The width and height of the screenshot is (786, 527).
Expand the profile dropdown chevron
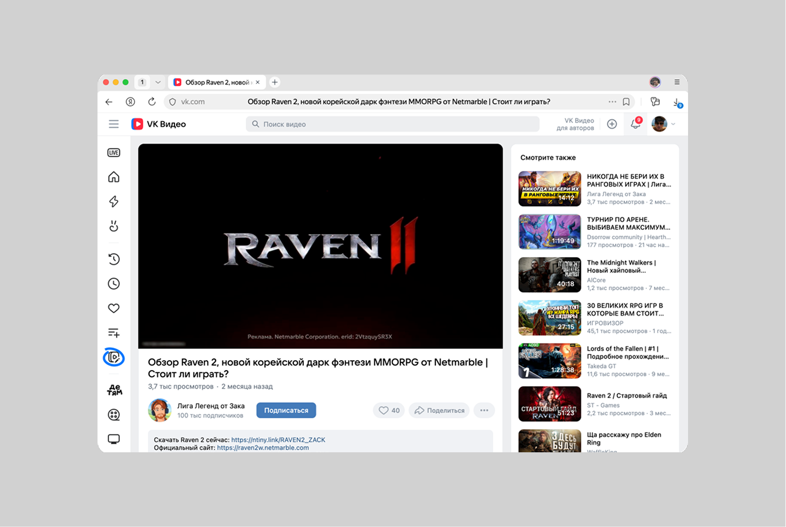coord(672,124)
